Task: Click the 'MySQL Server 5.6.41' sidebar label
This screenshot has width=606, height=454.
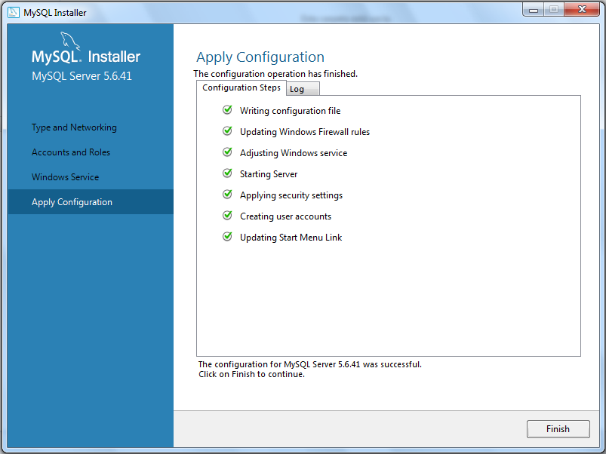Action: point(82,76)
